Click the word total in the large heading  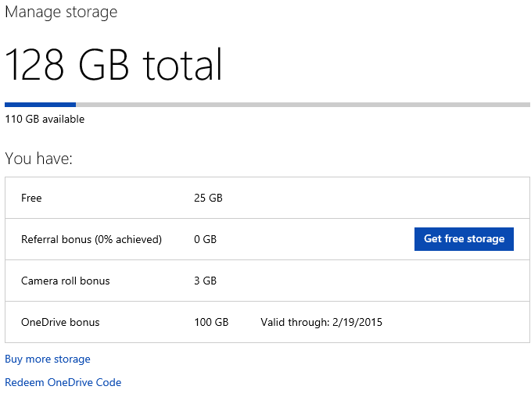coord(182,64)
